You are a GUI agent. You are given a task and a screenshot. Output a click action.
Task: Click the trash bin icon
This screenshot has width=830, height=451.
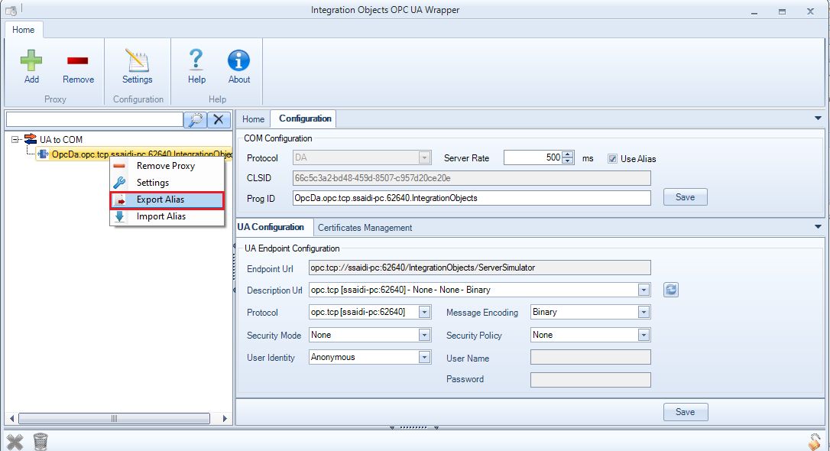click(41, 442)
